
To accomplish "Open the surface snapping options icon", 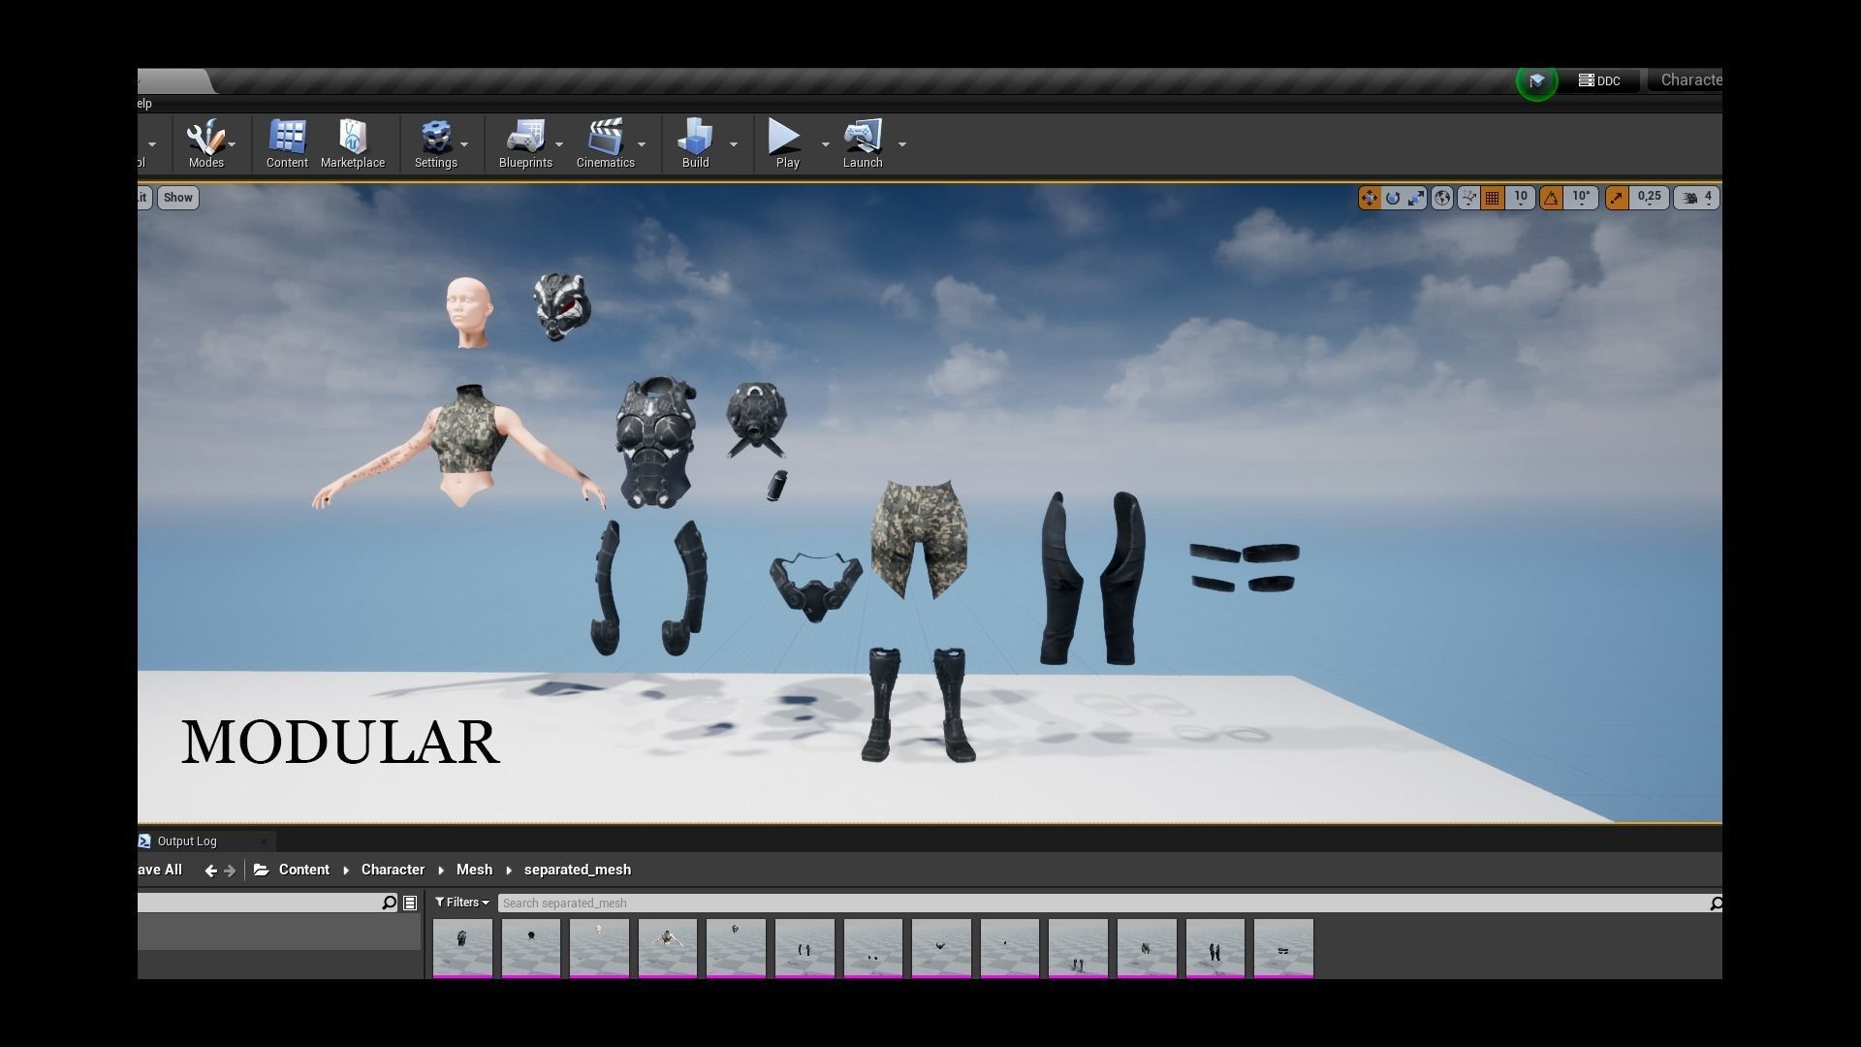I will pos(1468,198).
